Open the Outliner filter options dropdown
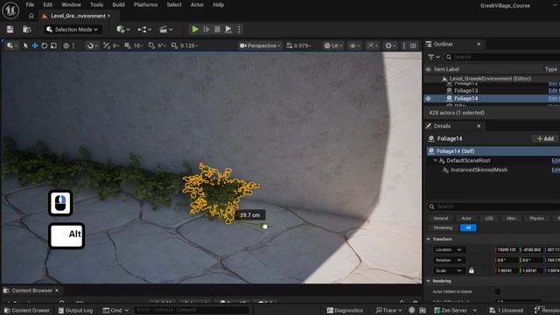The image size is (560, 315). click(x=434, y=57)
